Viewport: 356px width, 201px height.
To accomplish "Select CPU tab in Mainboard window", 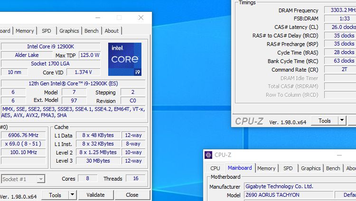I will [x=215, y=168].
